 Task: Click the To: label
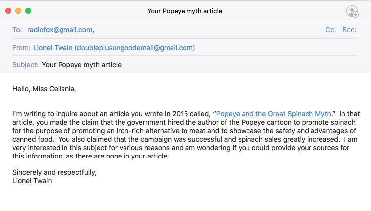click(x=17, y=30)
